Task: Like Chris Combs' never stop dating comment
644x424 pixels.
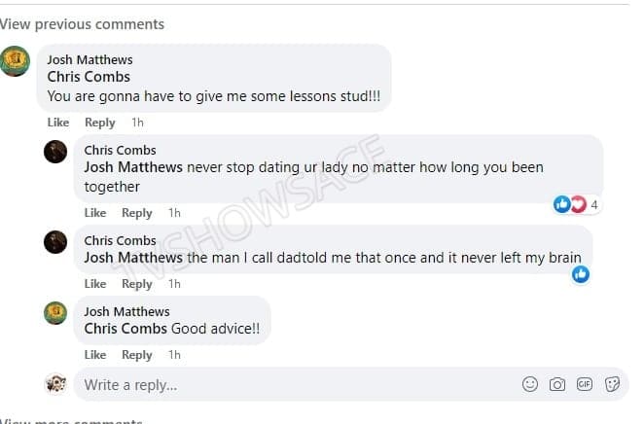Action: pyautogui.click(x=95, y=213)
